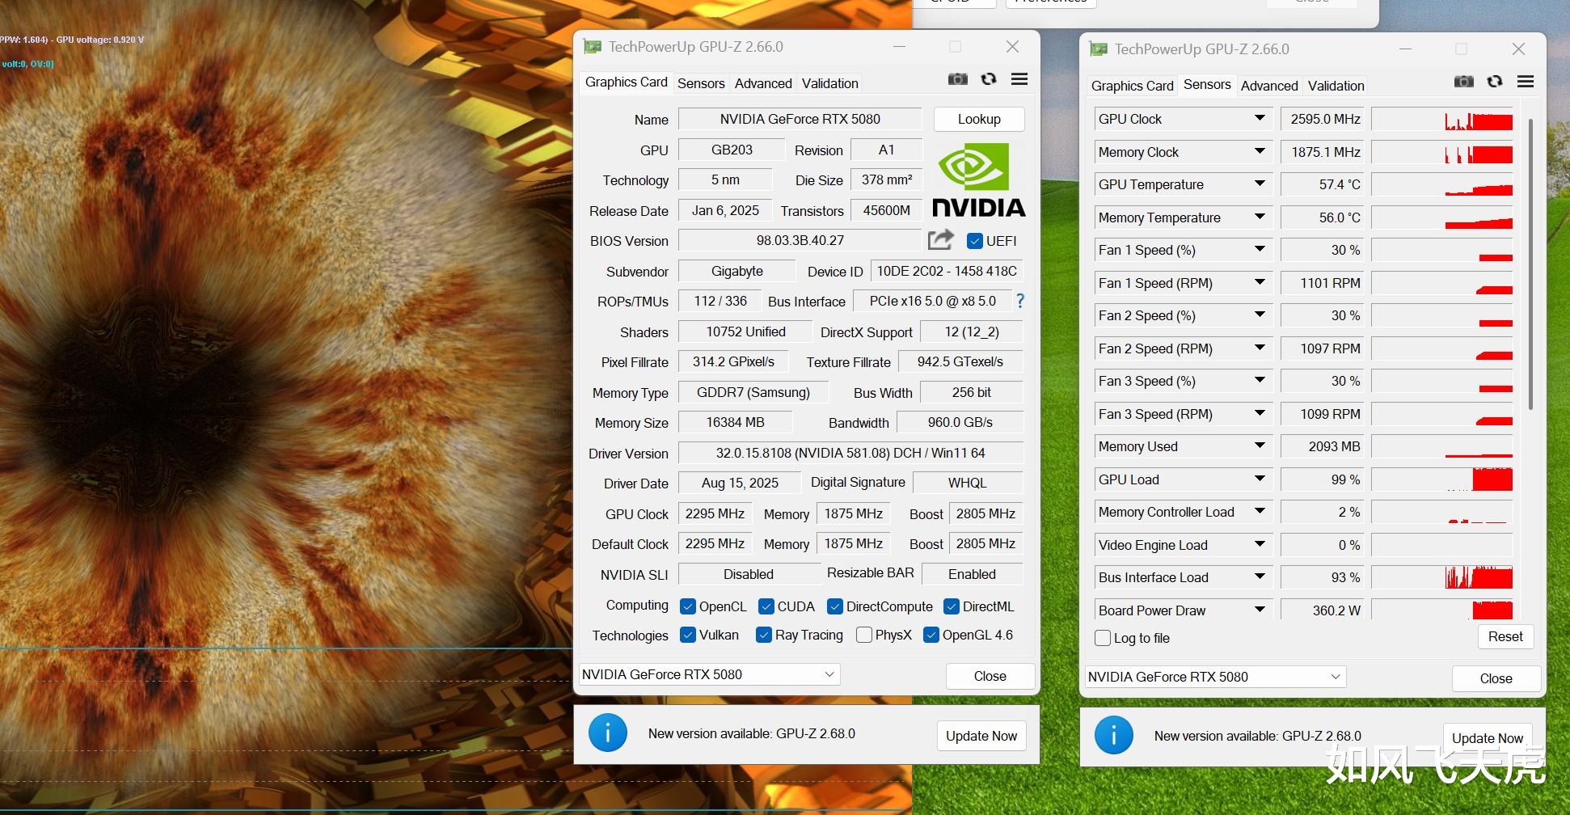1570x815 pixels.
Task: Click refresh icon in Sensors GPU-Z window
Action: coord(1494,82)
